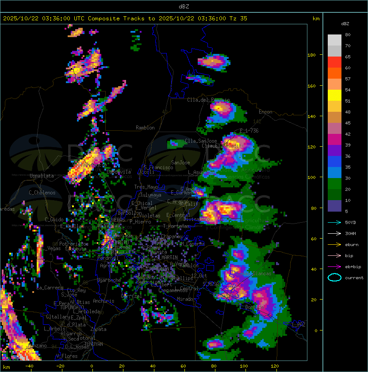Click the '30HM' legend label
368x372 pixels.
point(350,234)
